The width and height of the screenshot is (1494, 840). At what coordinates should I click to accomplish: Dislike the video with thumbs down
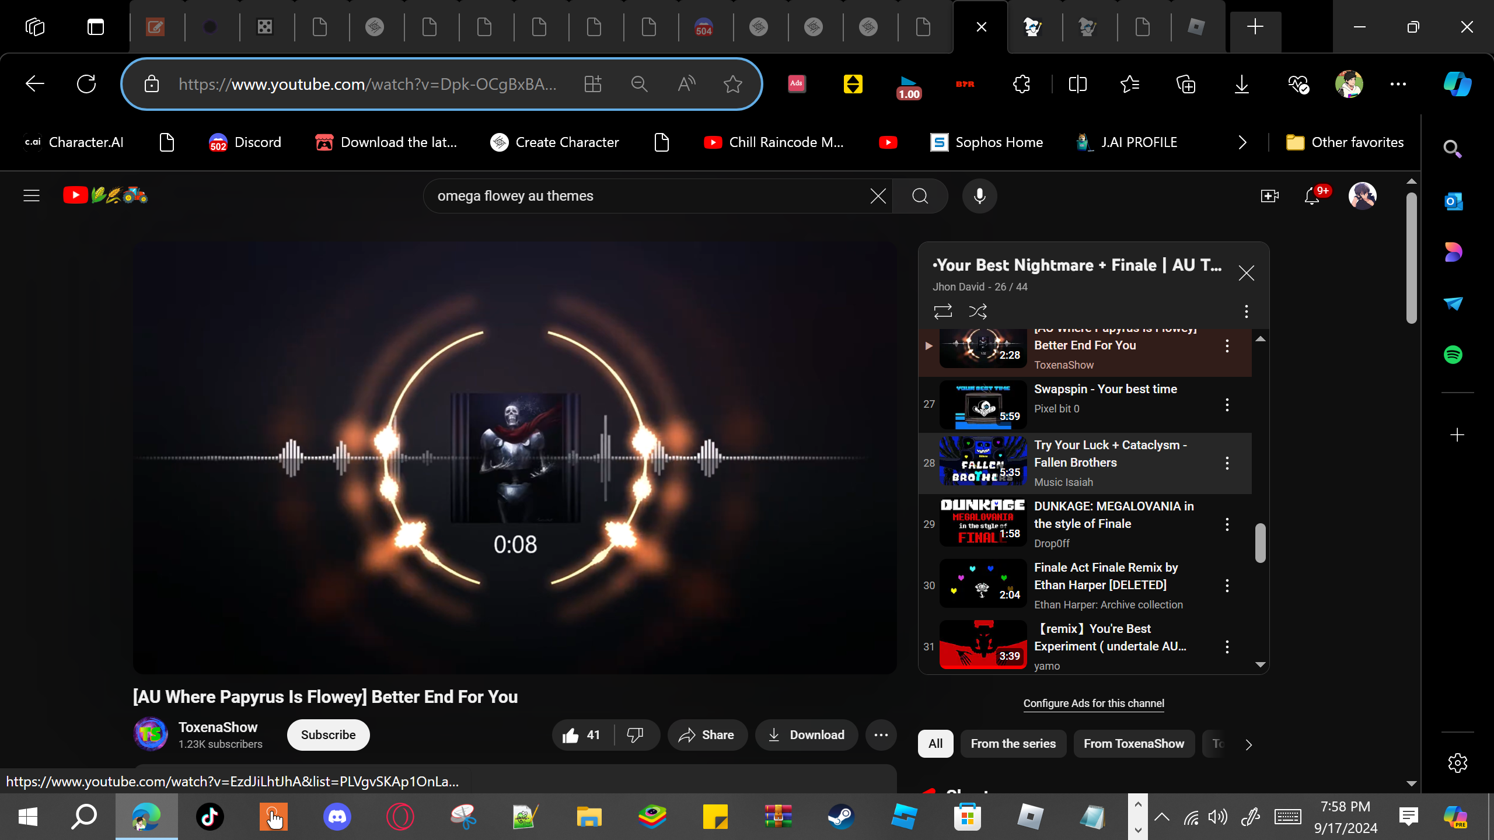pyautogui.click(x=635, y=735)
